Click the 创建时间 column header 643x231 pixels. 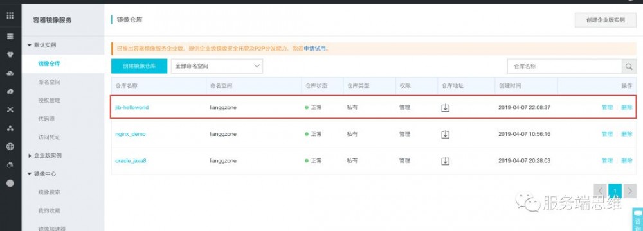click(x=510, y=86)
